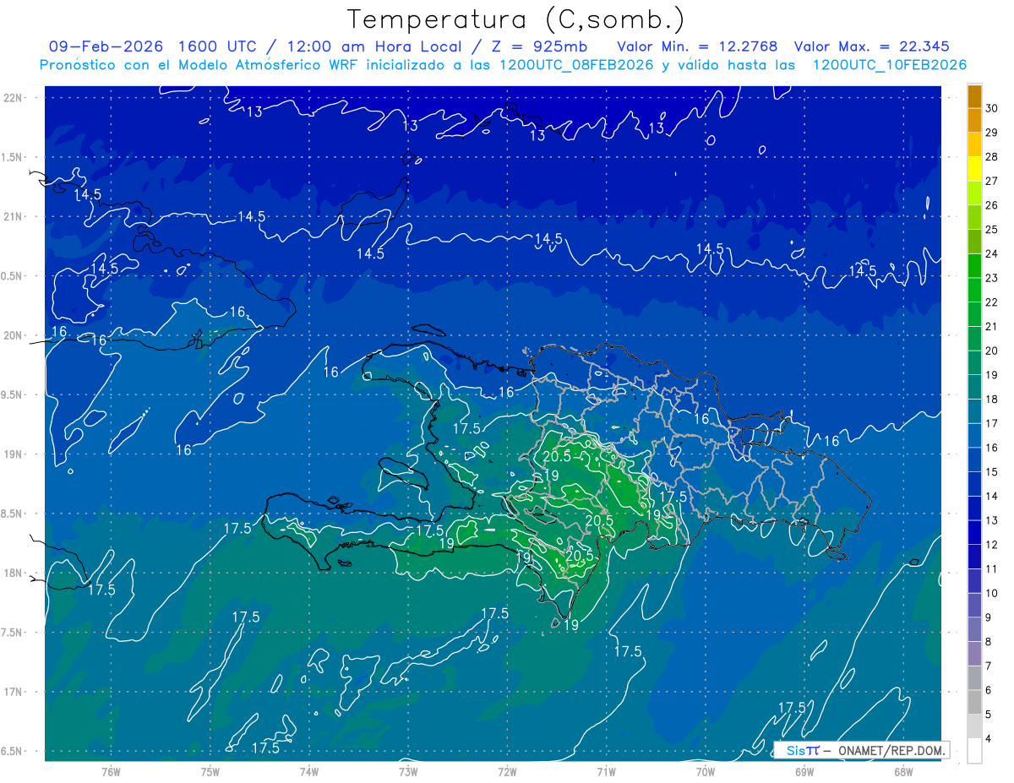
Task: Click the 'Valor Max. = 22.345' text
Action: pyautogui.click(x=871, y=46)
